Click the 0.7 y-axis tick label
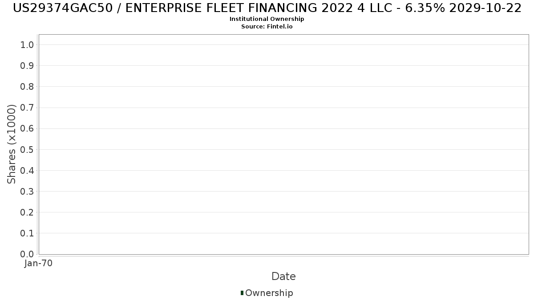Image resolution: width=534 pixels, height=300 pixels. pyautogui.click(x=27, y=108)
